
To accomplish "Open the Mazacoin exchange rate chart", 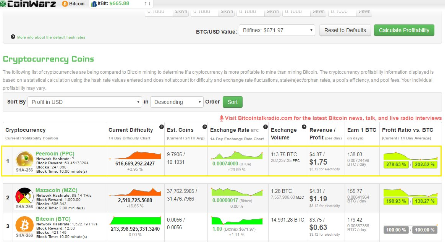I will click(237, 191).
